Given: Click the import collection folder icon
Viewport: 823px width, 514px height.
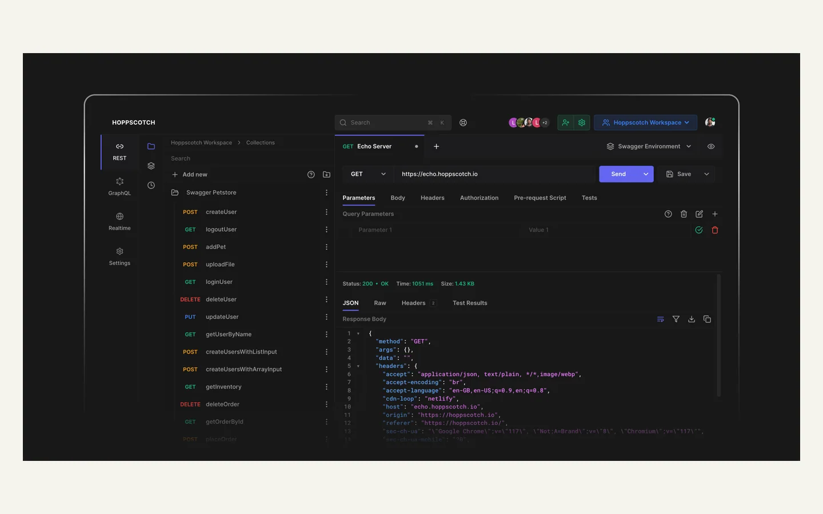Looking at the screenshot, I should 326,175.
